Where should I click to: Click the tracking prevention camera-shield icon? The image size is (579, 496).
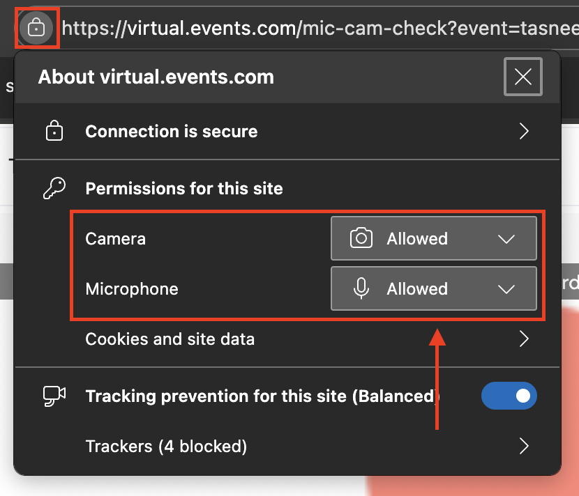[54, 396]
